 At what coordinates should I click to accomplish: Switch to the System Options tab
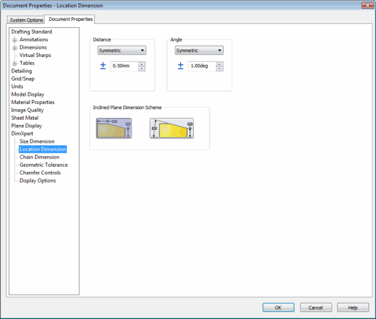coord(26,20)
